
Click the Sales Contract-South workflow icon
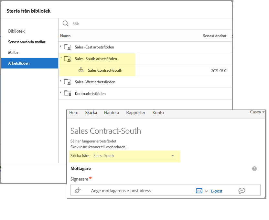click(x=81, y=70)
